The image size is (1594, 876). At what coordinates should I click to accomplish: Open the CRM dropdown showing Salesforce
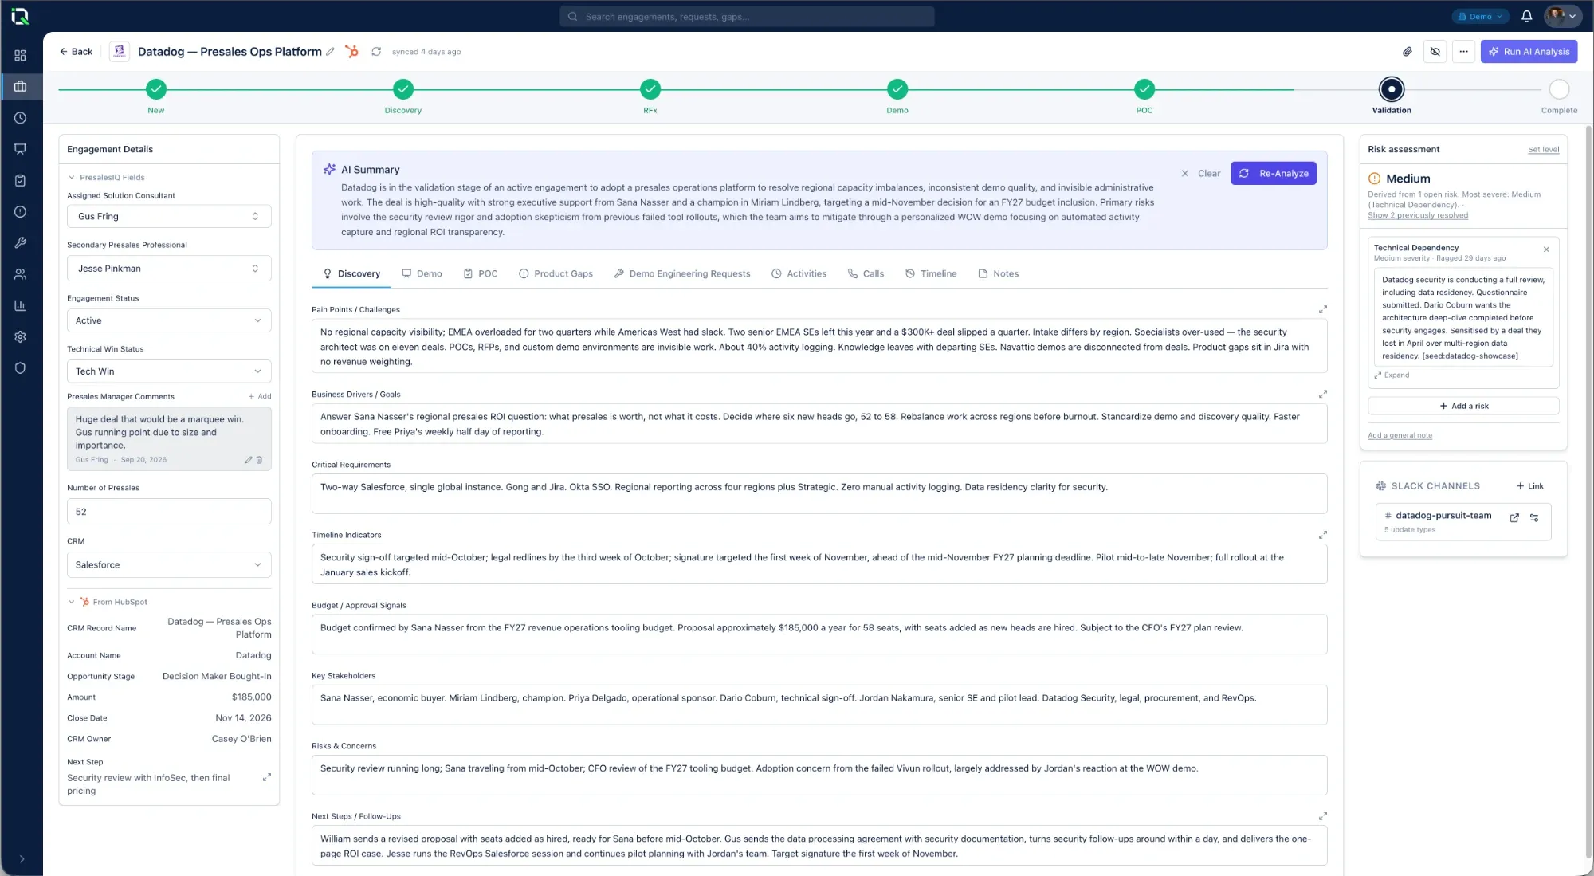[x=169, y=565]
